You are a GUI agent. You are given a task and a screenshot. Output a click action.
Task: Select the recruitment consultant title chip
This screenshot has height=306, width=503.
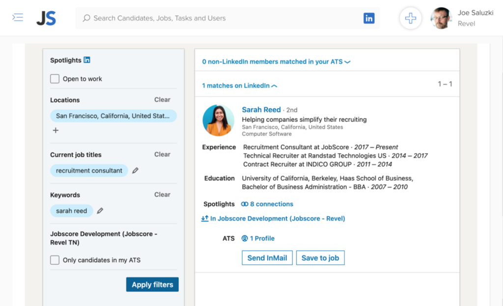(x=89, y=170)
